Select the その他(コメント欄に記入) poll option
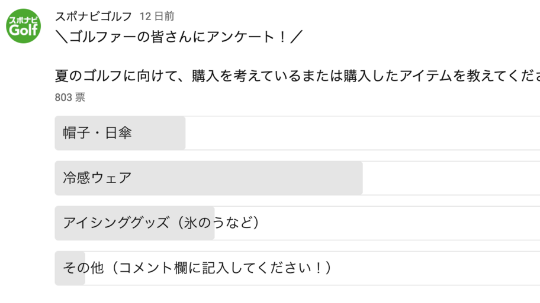The image size is (540, 303). 297,268
